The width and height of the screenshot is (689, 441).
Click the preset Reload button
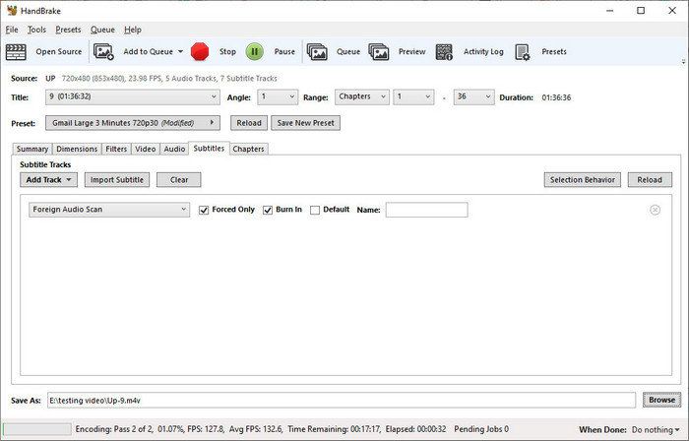[x=249, y=123]
